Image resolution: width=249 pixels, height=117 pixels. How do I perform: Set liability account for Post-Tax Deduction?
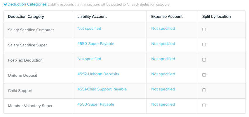click(x=89, y=59)
